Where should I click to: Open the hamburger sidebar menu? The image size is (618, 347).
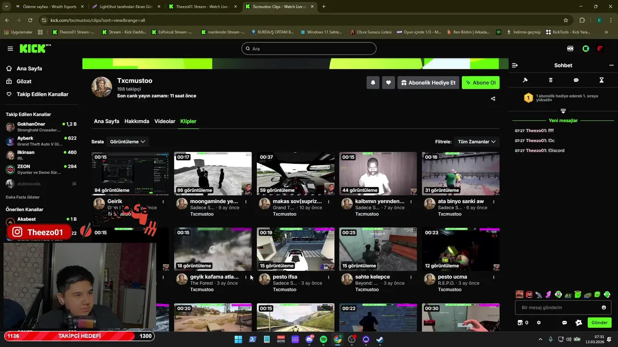point(10,49)
